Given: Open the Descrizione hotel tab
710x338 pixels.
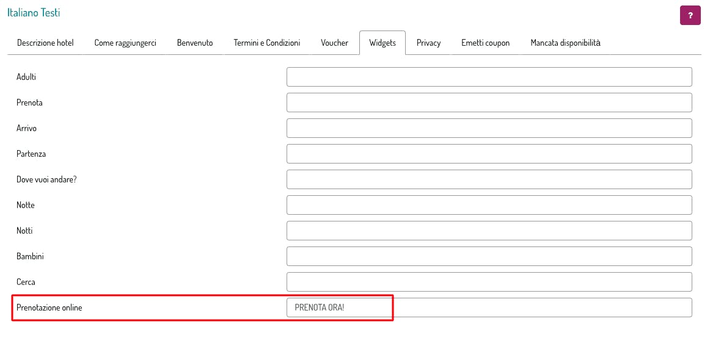Looking at the screenshot, I should (x=45, y=43).
